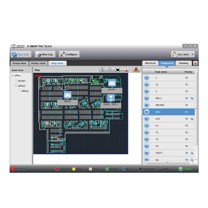Play the T1 task
The width and height of the screenshot is (208, 208).
147,132
